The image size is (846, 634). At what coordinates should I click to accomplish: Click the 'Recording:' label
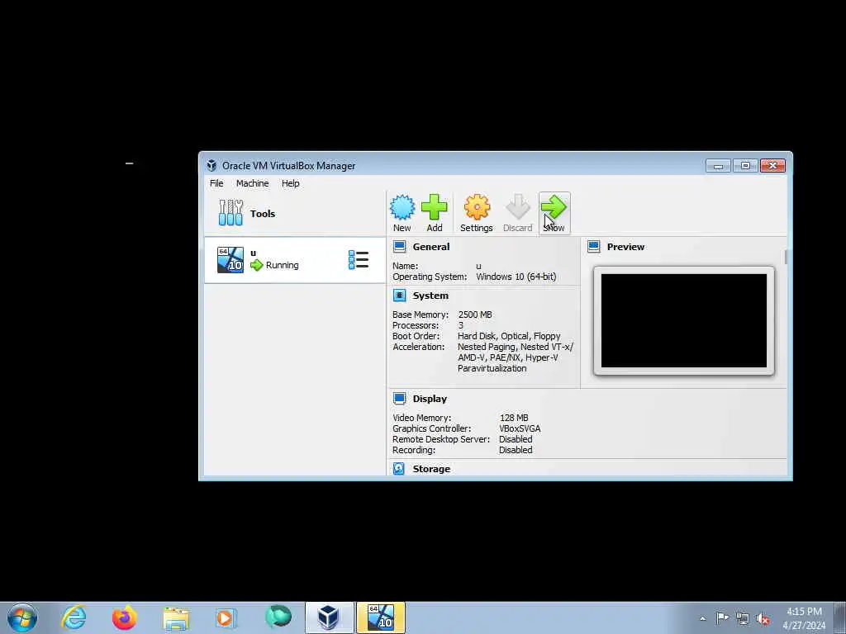coord(414,450)
